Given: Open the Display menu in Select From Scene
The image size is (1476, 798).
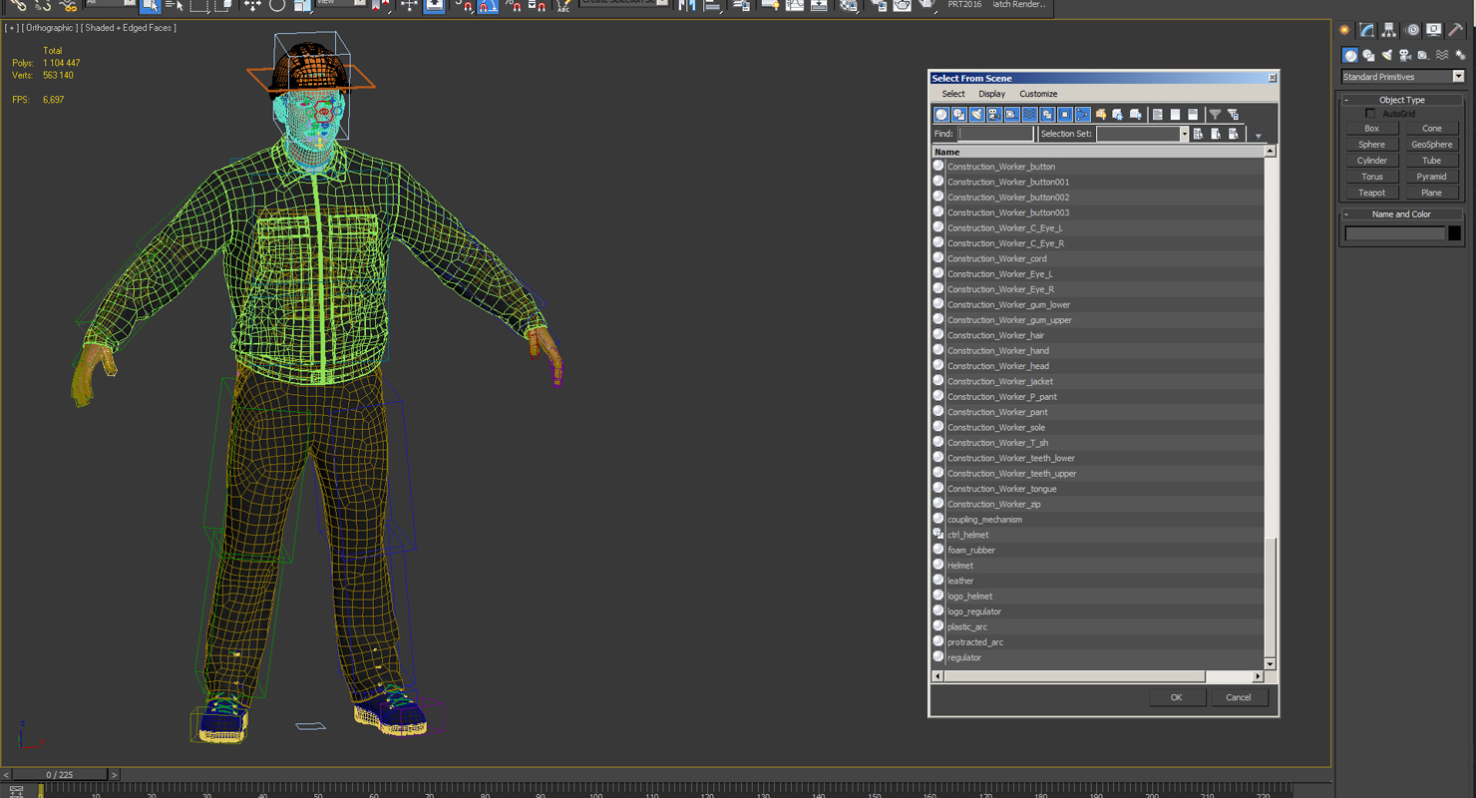Looking at the screenshot, I should pyautogui.click(x=991, y=94).
